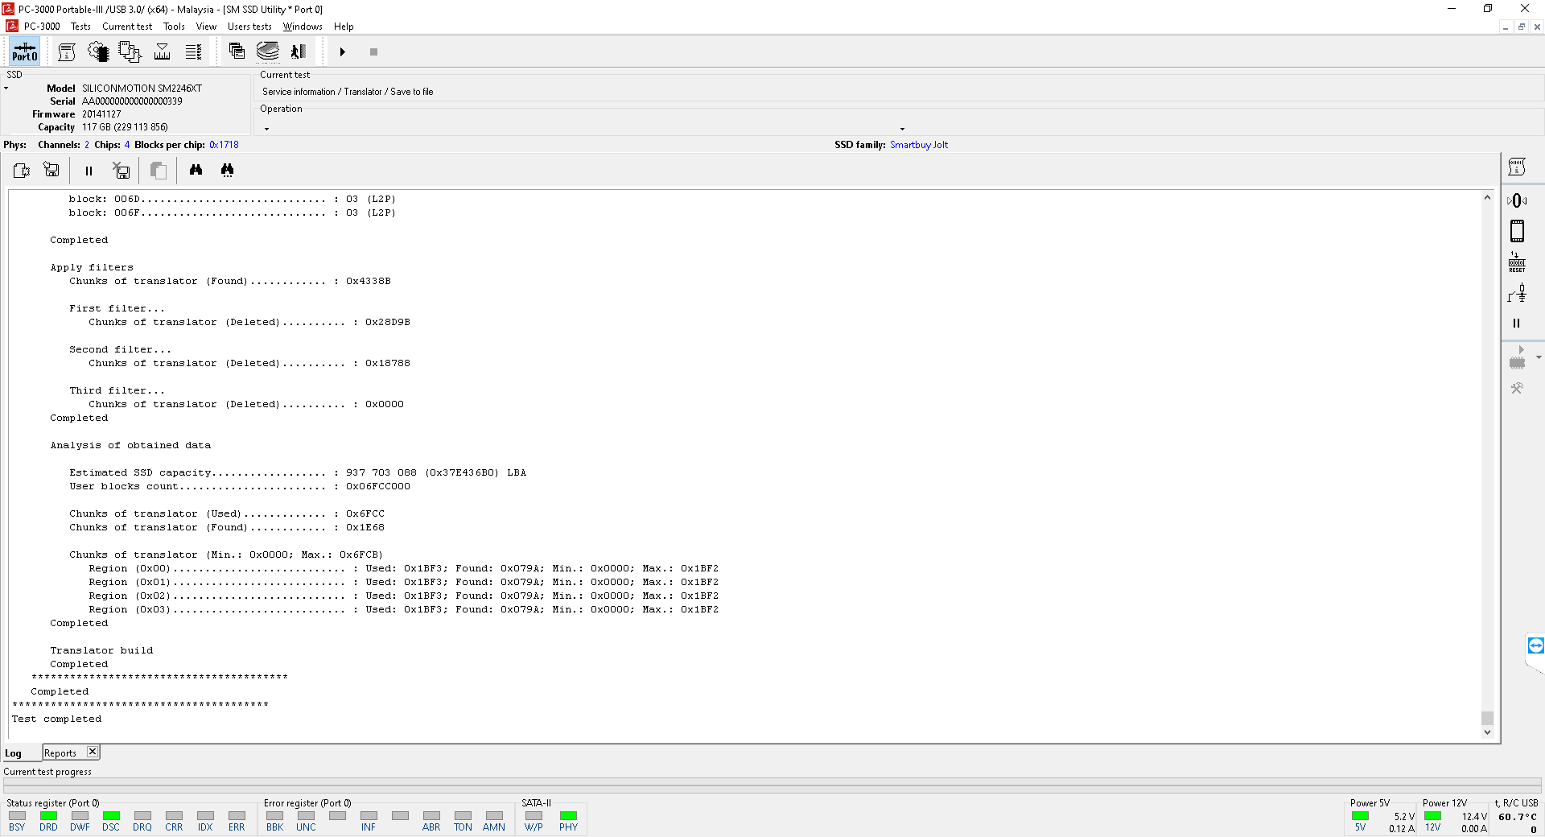1545x837 pixels.
Task: Open the Tests menu
Action: pyautogui.click(x=80, y=27)
